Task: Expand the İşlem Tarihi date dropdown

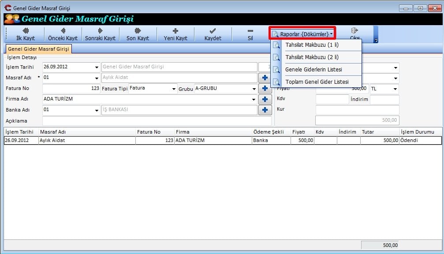Action: pos(97,67)
